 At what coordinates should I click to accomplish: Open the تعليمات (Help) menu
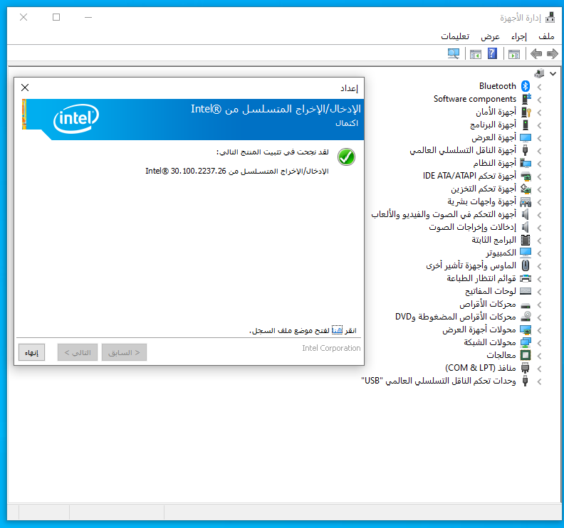pos(455,36)
